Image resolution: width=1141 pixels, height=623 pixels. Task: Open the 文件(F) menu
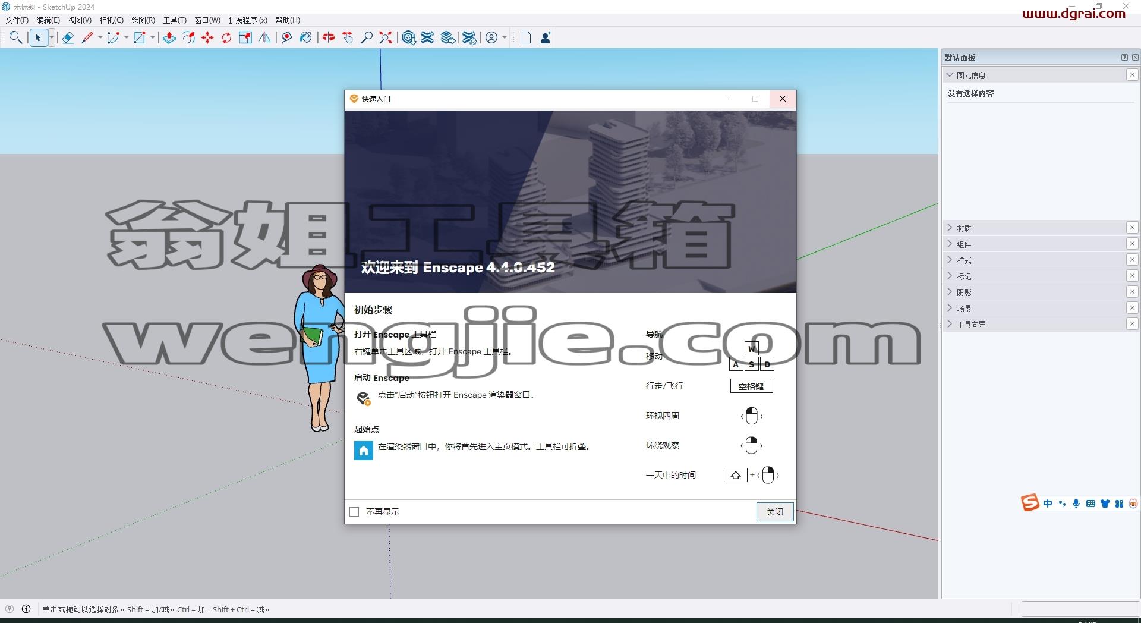coord(17,20)
